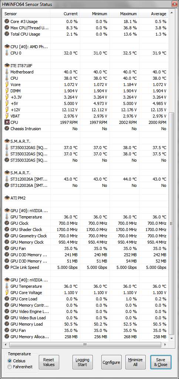Click the fan icon beside CPU RPM row
179x379 pixels.
click(x=7, y=122)
